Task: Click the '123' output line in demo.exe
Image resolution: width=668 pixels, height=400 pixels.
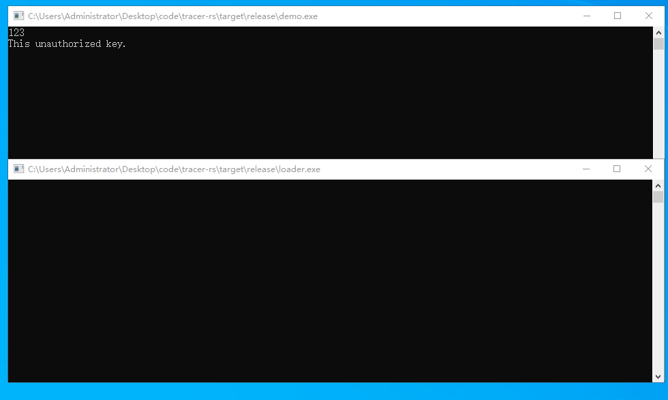Action: point(16,32)
